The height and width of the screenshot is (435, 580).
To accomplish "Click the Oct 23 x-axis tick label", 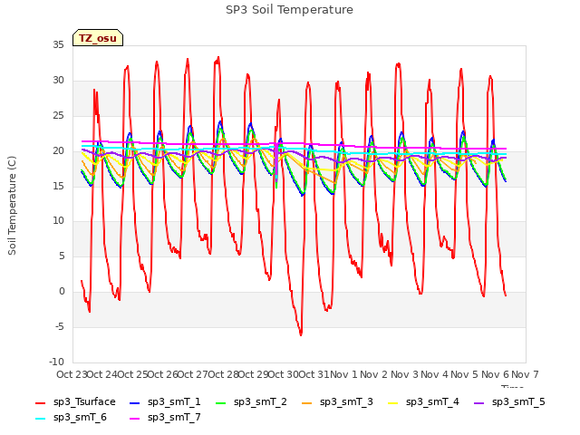I will (72, 374).
